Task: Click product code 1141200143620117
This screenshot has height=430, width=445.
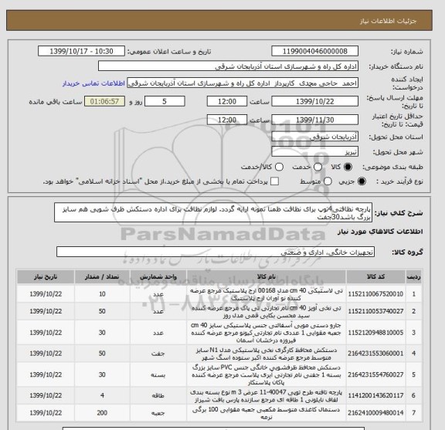Action: (x=375, y=395)
